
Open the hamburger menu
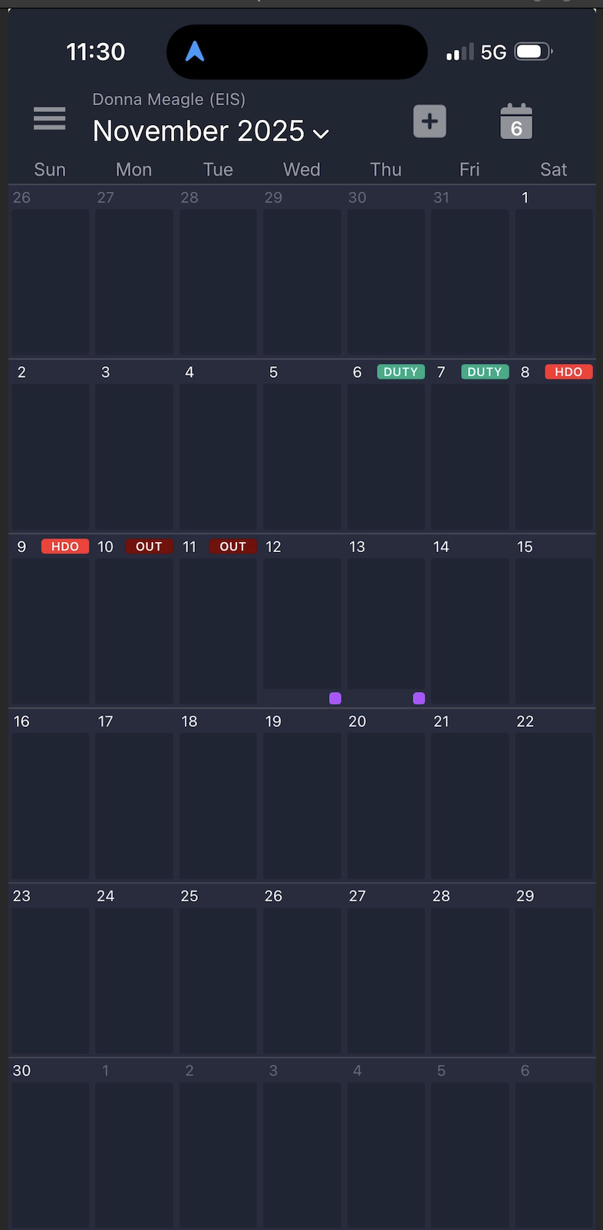49,119
